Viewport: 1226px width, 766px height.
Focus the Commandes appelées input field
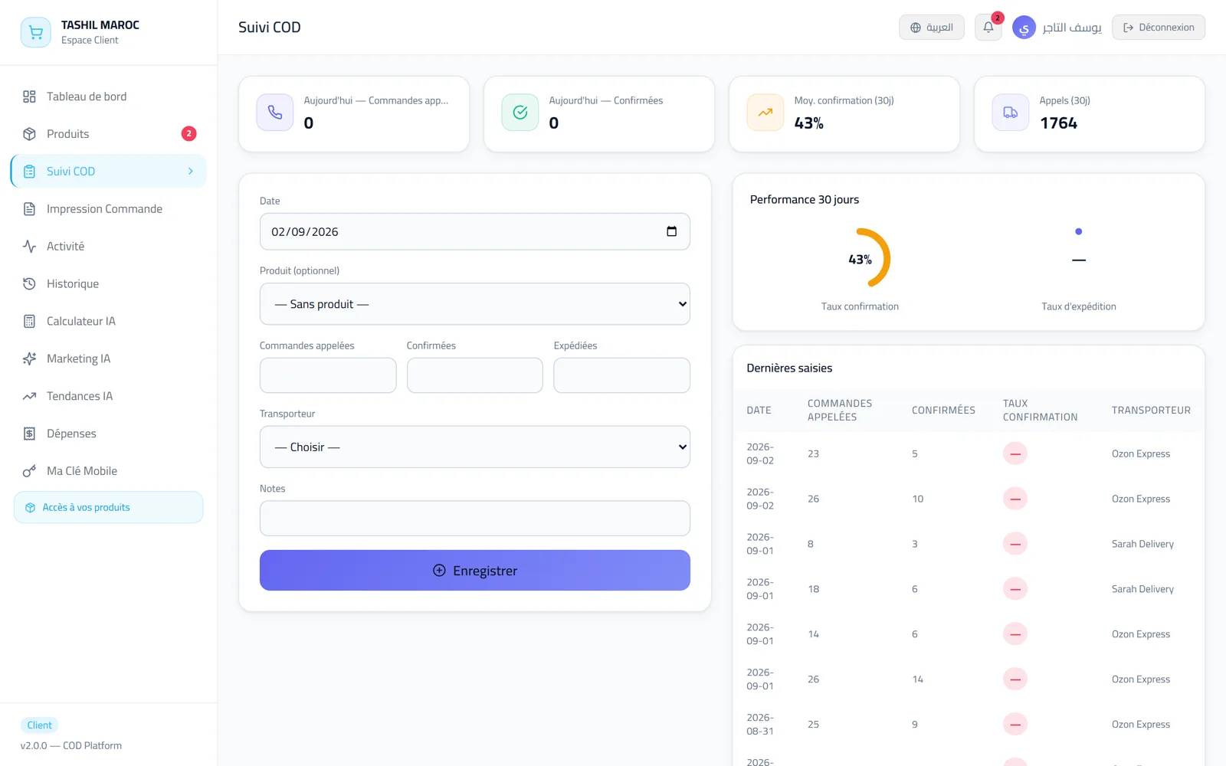point(328,375)
